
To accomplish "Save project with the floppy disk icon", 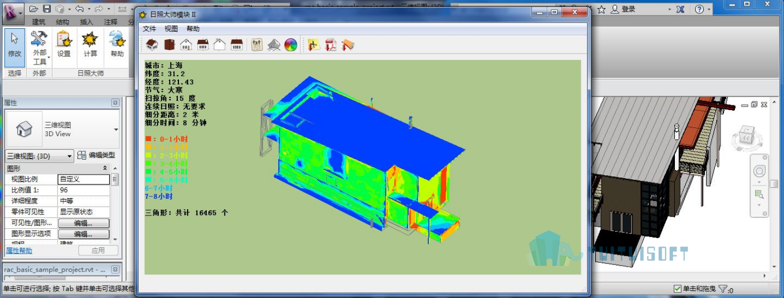I will click(x=47, y=9).
